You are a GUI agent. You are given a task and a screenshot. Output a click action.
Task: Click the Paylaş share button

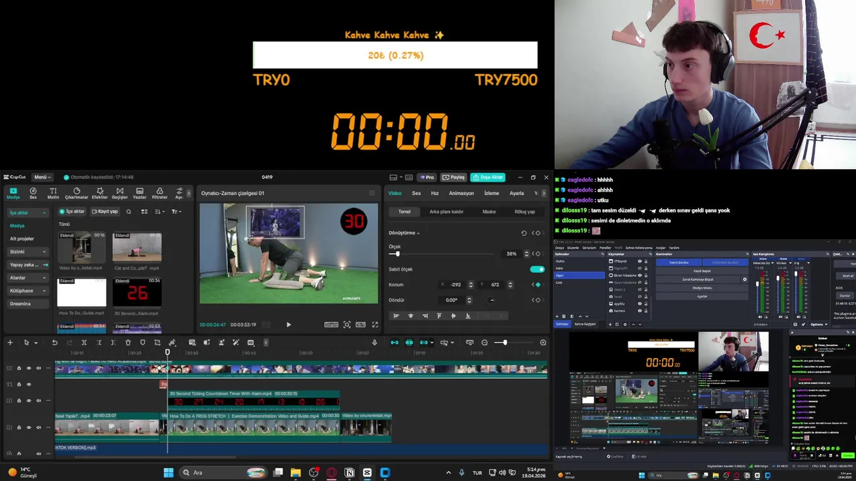(453, 177)
